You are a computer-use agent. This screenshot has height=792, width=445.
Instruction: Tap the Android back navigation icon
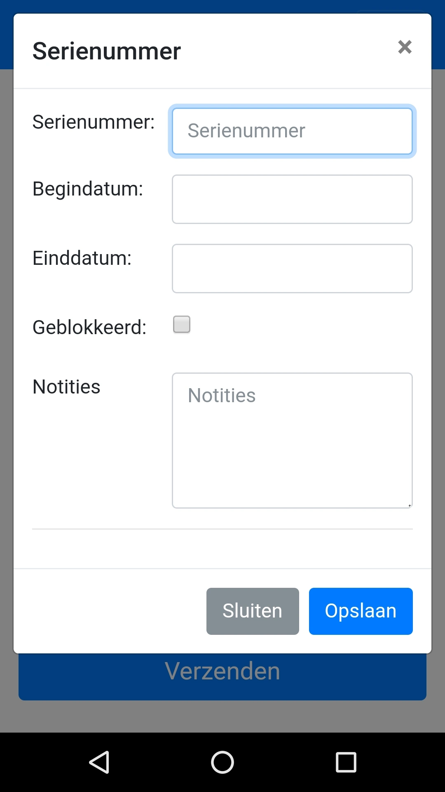tap(99, 762)
